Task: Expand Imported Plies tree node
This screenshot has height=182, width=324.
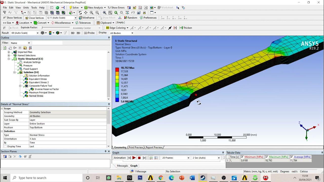Action: pos(9,52)
